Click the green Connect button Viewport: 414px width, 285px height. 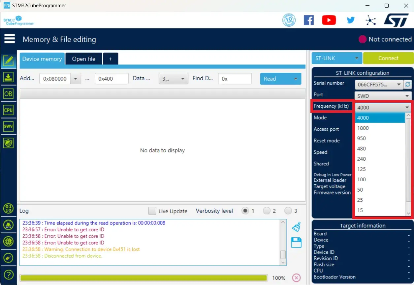[x=388, y=58]
